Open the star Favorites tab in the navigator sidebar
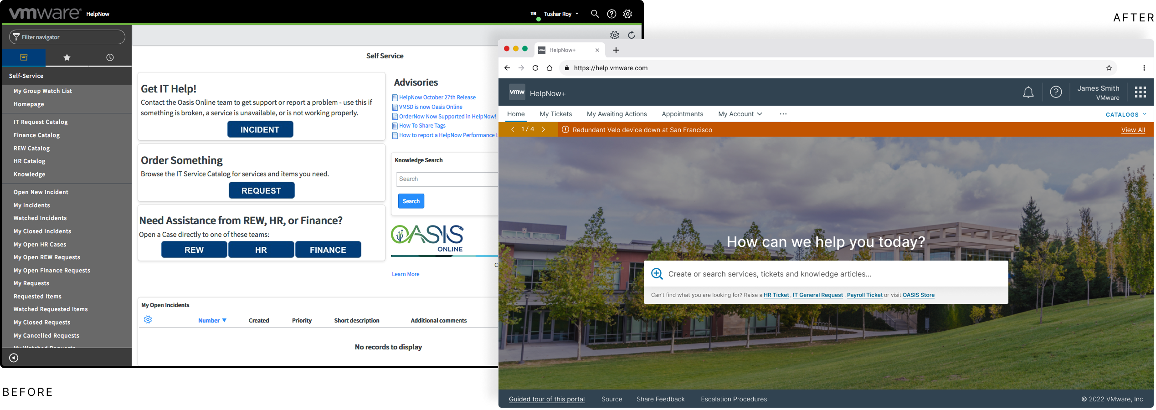The height and width of the screenshot is (410, 1156). pyautogui.click(x=67, y=57)
